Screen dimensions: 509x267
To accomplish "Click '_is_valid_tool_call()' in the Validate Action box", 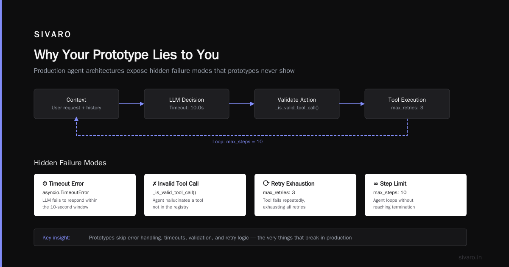I will 297,108.
